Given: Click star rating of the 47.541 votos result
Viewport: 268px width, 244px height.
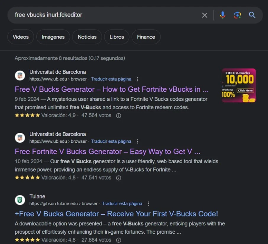Looking at the screenshot, I should (27, 178).
